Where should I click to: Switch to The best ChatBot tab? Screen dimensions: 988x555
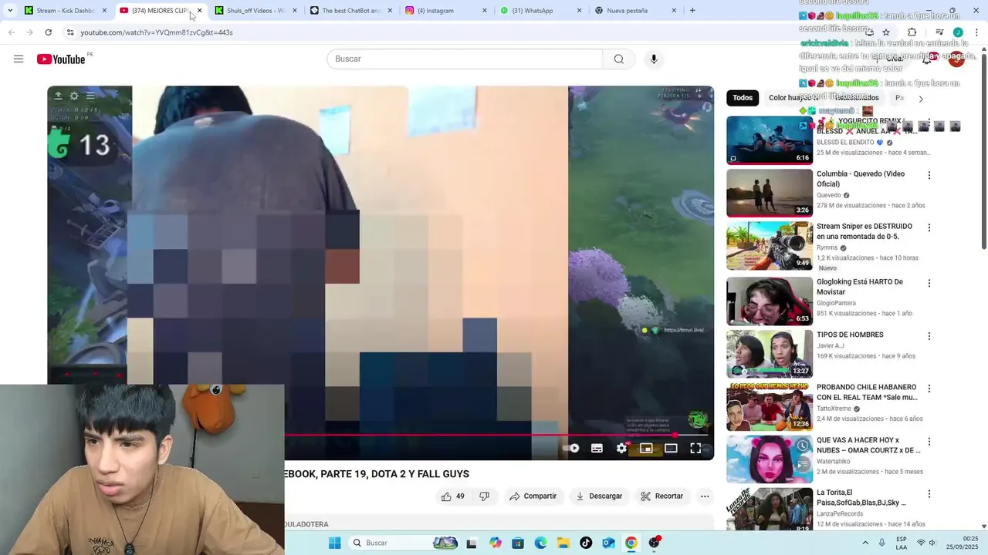[x=350, y=11]
